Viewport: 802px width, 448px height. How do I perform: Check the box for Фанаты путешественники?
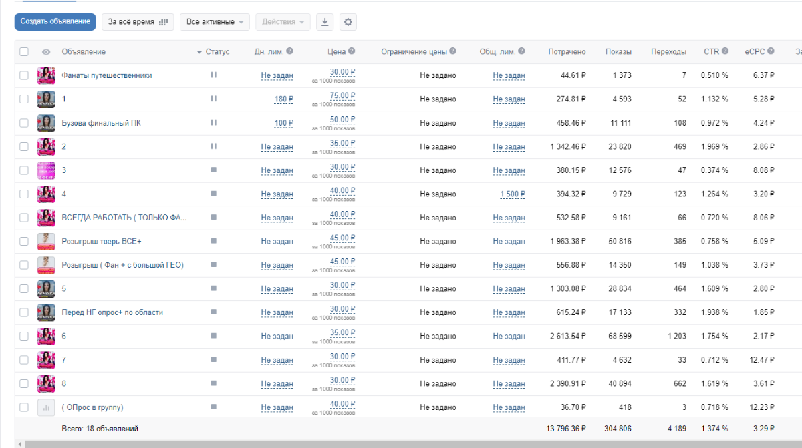[24, 75]
